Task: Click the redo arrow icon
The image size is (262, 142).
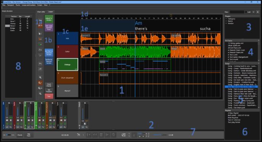Action: [x=40, y=69]
